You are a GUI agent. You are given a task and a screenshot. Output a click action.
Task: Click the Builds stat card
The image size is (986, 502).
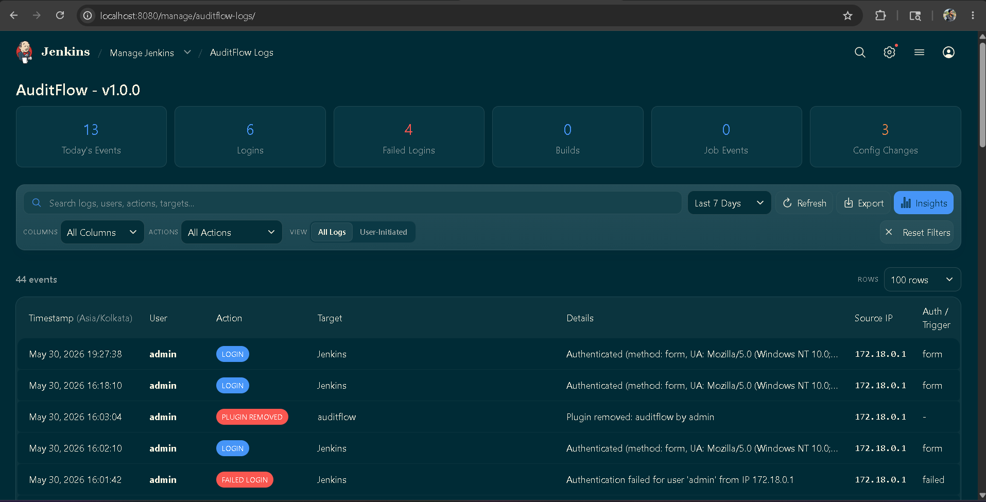(567, 137)
